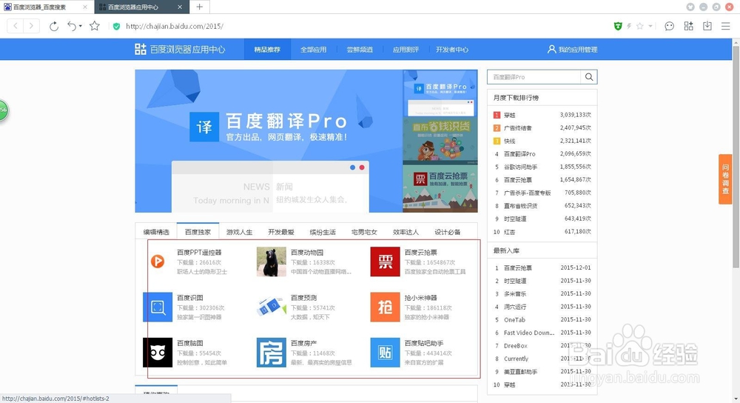Open OneTab in the 最新入库 list
Viewport: 740px width, 403px height.
[x=514, y=320]
